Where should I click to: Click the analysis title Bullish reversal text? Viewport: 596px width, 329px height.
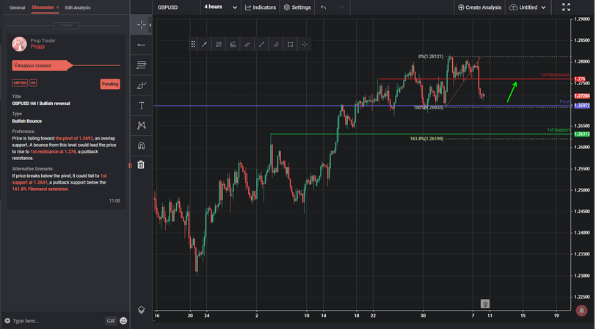coord(41,104)
